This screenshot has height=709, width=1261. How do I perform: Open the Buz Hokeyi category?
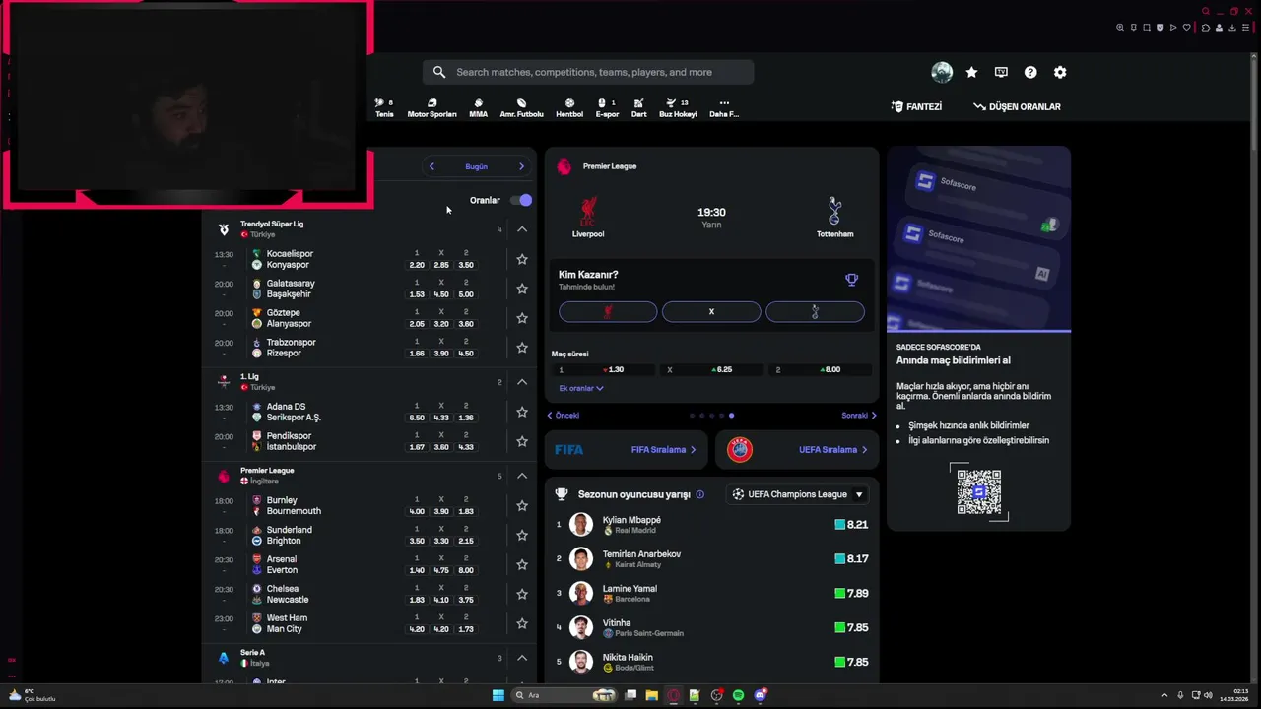coord(678,108)
